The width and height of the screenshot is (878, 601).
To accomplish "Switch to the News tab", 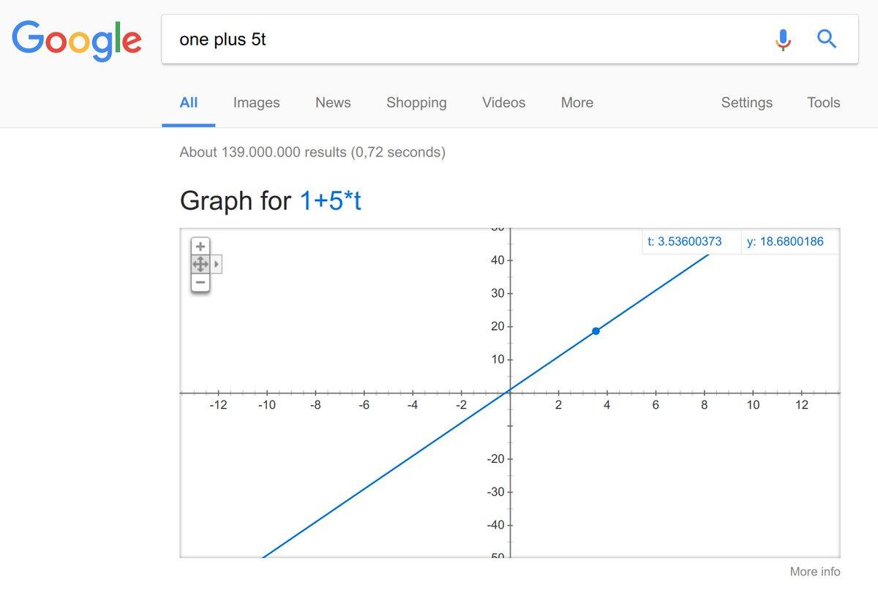I will tap(333, 103).
